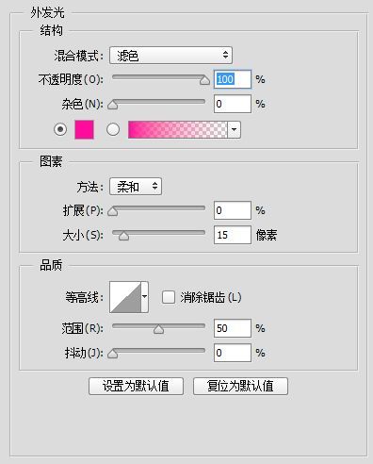Image resolution: width=373 pixels, height=464 pixels.
Task: Expand the gradient picker dropdown arrow
Action: pyautogui.click(x=235, y=129)
